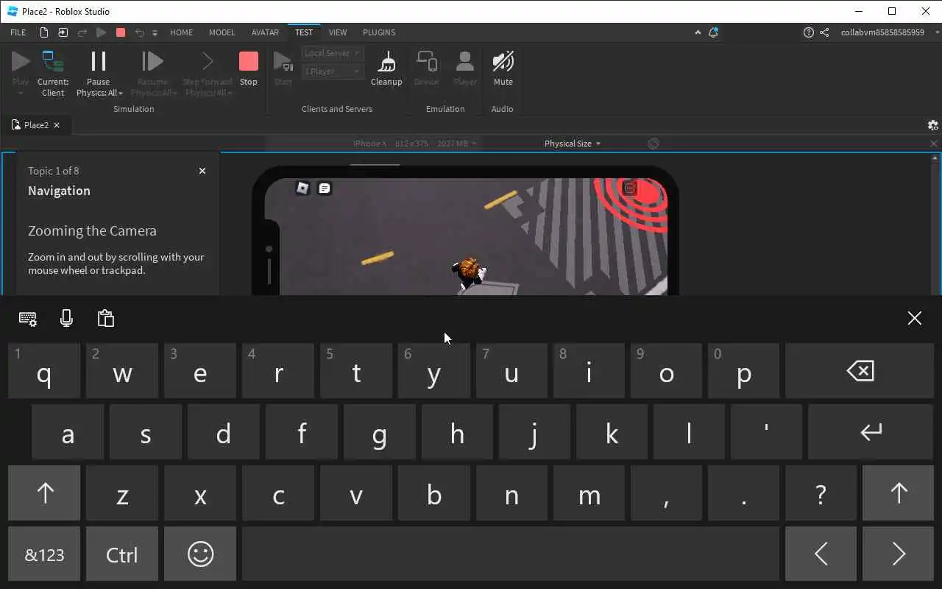The height and width of the screenshot is (589, 942).
Task: Tap the q key
Action: coord(44,370)
